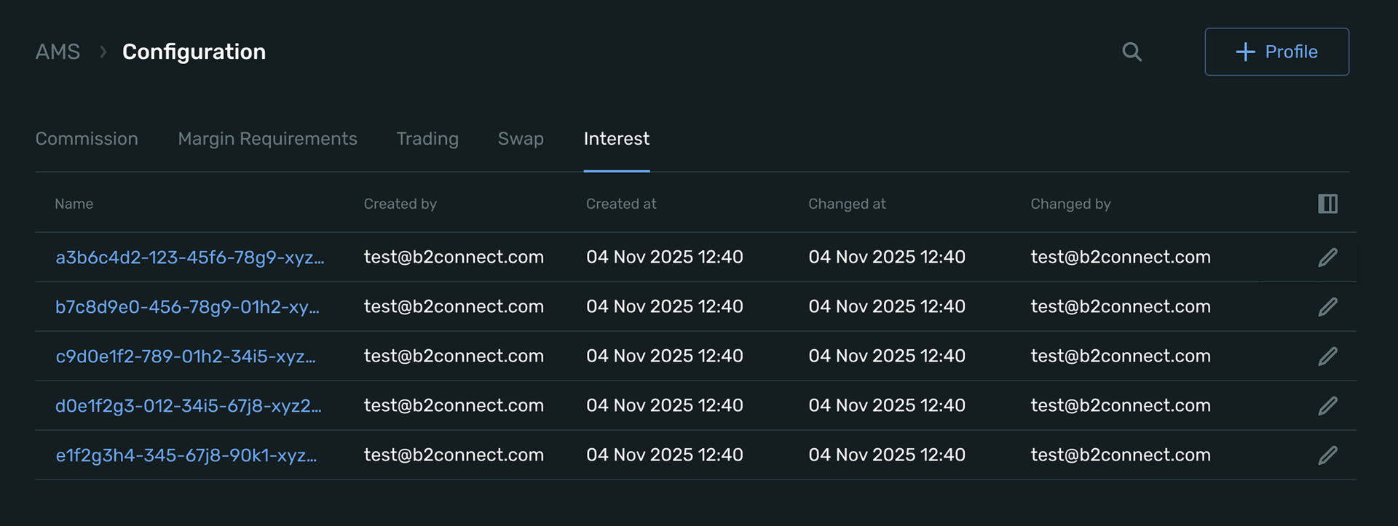Open profile a3b6c4d2-123-45f6 link
The image size is (1398, 526).
pos(189,258)
